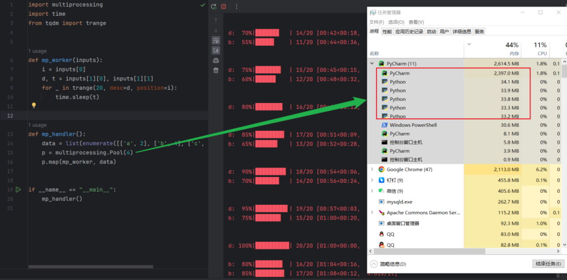Select the 0.9 MB 控制台窗口主机 row

[464, 160]
